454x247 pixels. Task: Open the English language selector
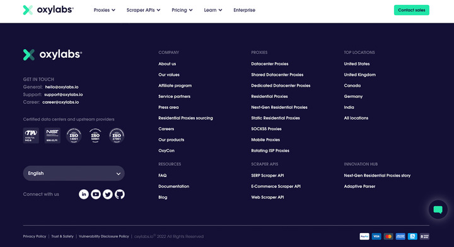pyautogui.click(x=74, y=173)
